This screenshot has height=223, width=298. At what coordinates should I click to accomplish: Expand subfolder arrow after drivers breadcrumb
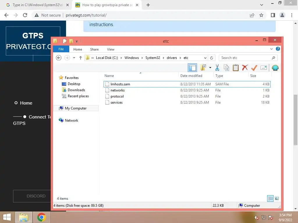(180, 58)
